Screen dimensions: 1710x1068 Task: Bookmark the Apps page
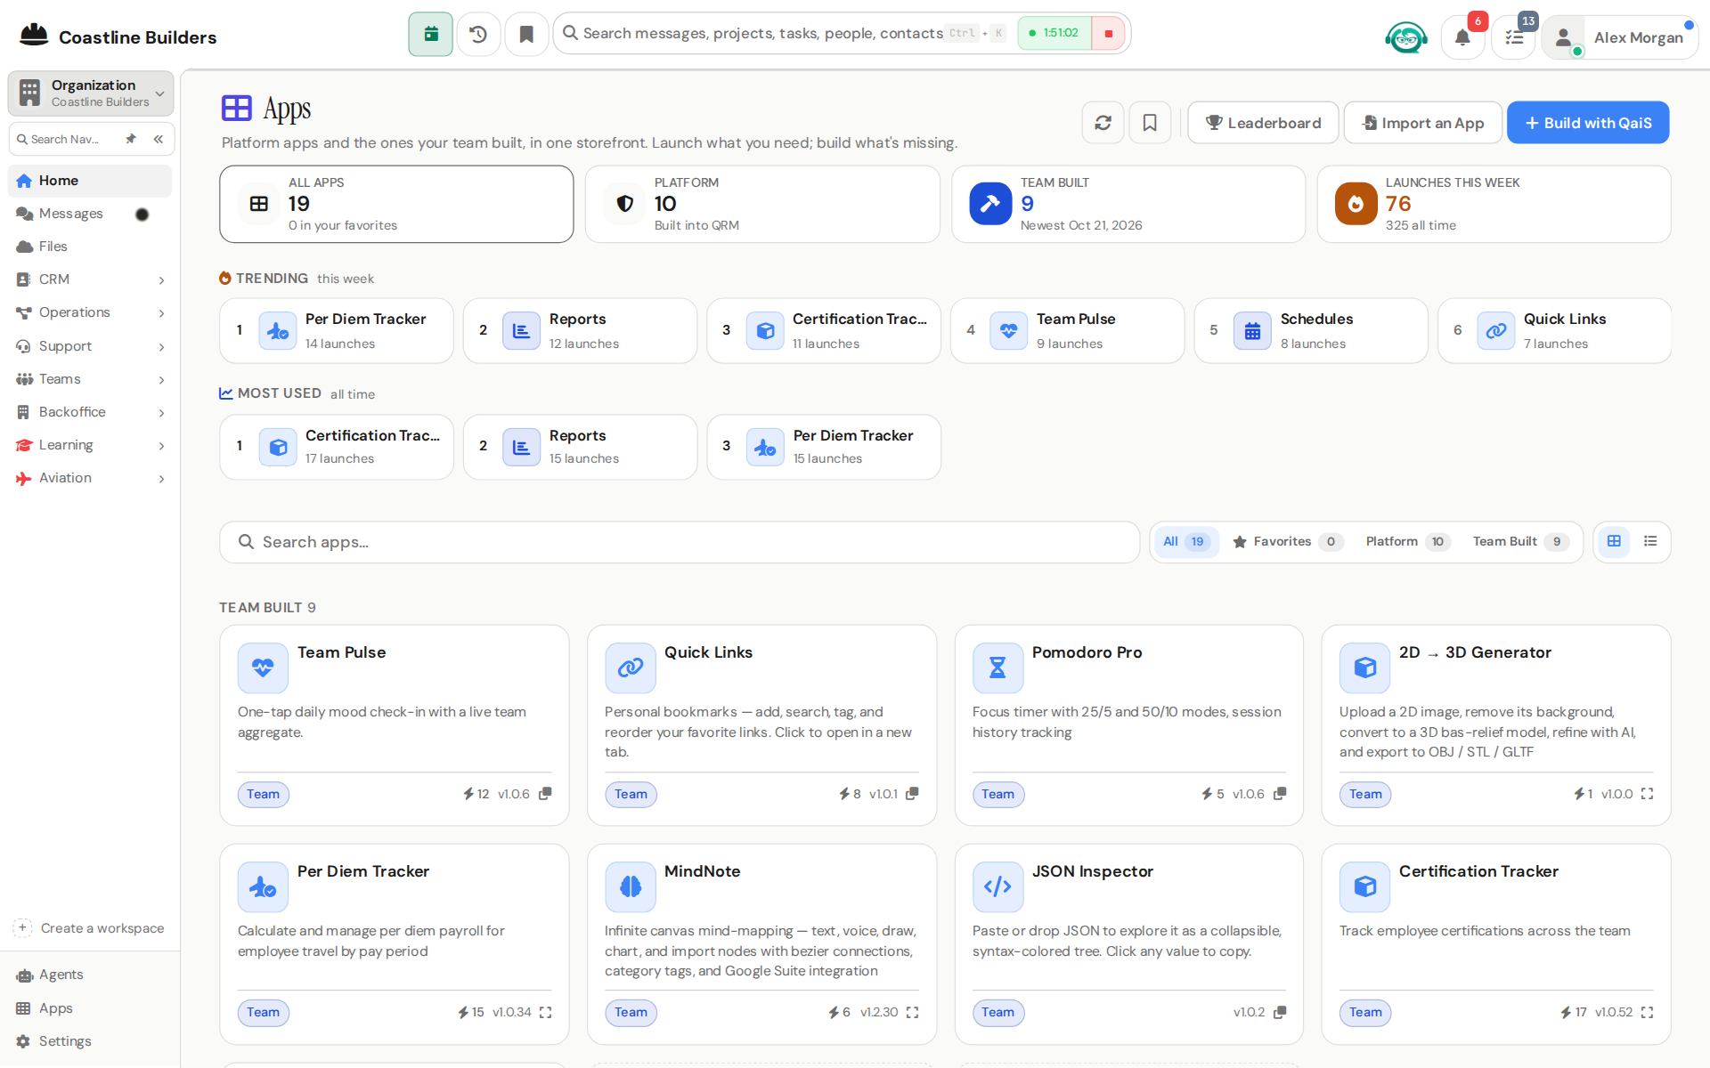coord(1150,123)
